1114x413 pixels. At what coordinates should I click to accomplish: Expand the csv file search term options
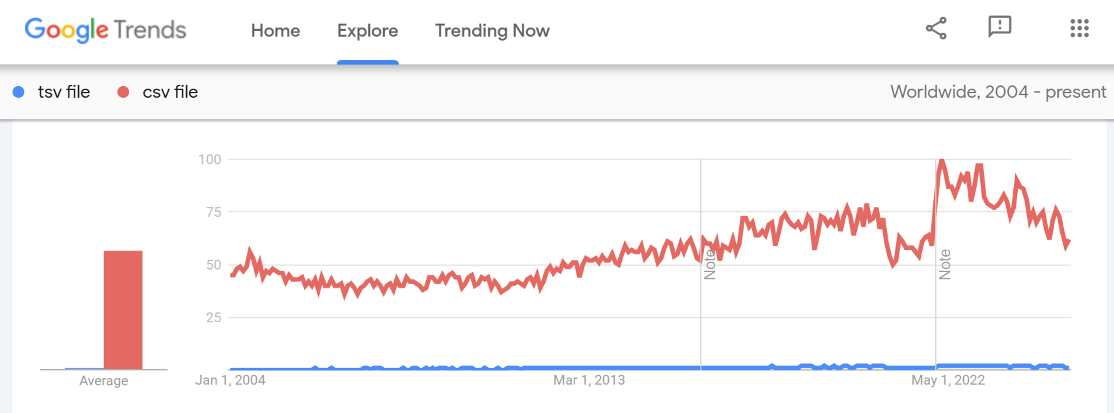(x=170, y=91)
